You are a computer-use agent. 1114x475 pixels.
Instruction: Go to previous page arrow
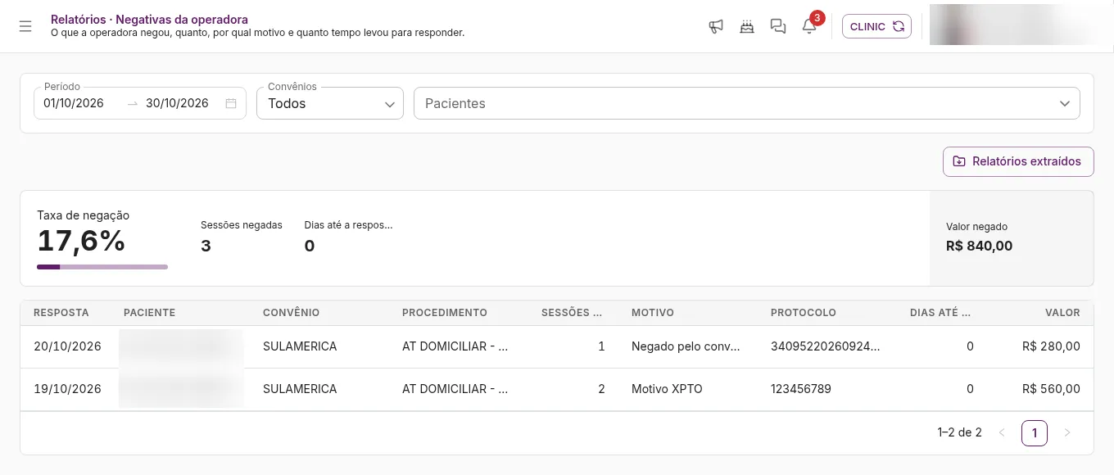1002,432
